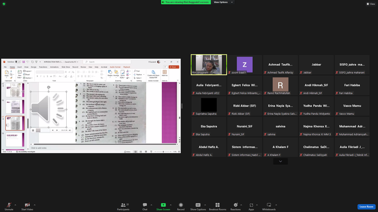Open the Audio Format ribbon tab
Image resolution: width=378 pixels, height=212 pixels.
click(115, 67)
